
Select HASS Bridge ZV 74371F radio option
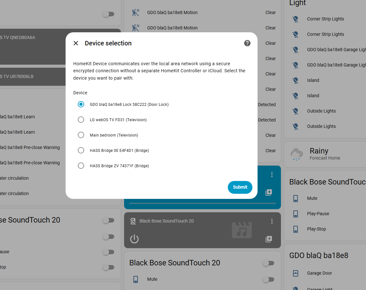click(81, 166)
